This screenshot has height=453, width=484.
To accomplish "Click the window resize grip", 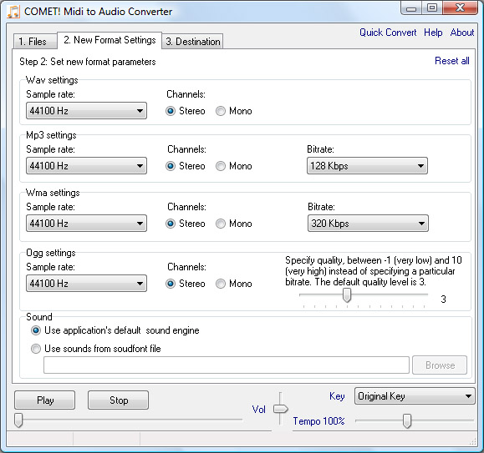I will pyautogui.click(x=472, y=441).
